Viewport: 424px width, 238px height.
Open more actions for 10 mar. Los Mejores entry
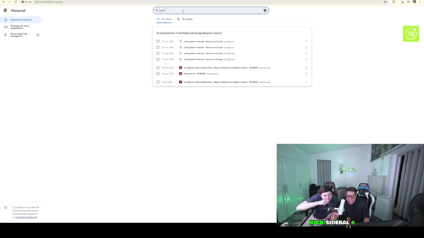click(x=306, y=68)
